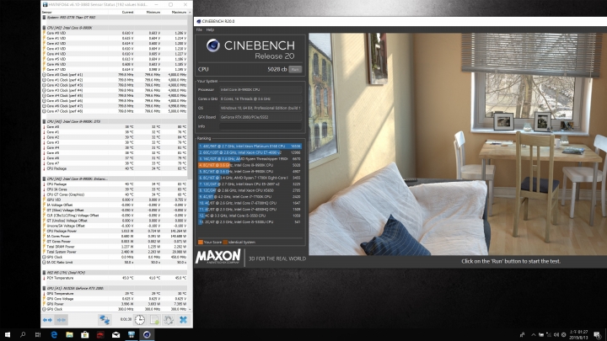This screenshot has height=341, width=607.
Task: Open the File menu in Cinebench
Action: coord(199,29)
